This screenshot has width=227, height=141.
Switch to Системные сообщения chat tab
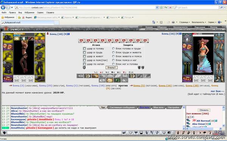(x=122, y=107)
